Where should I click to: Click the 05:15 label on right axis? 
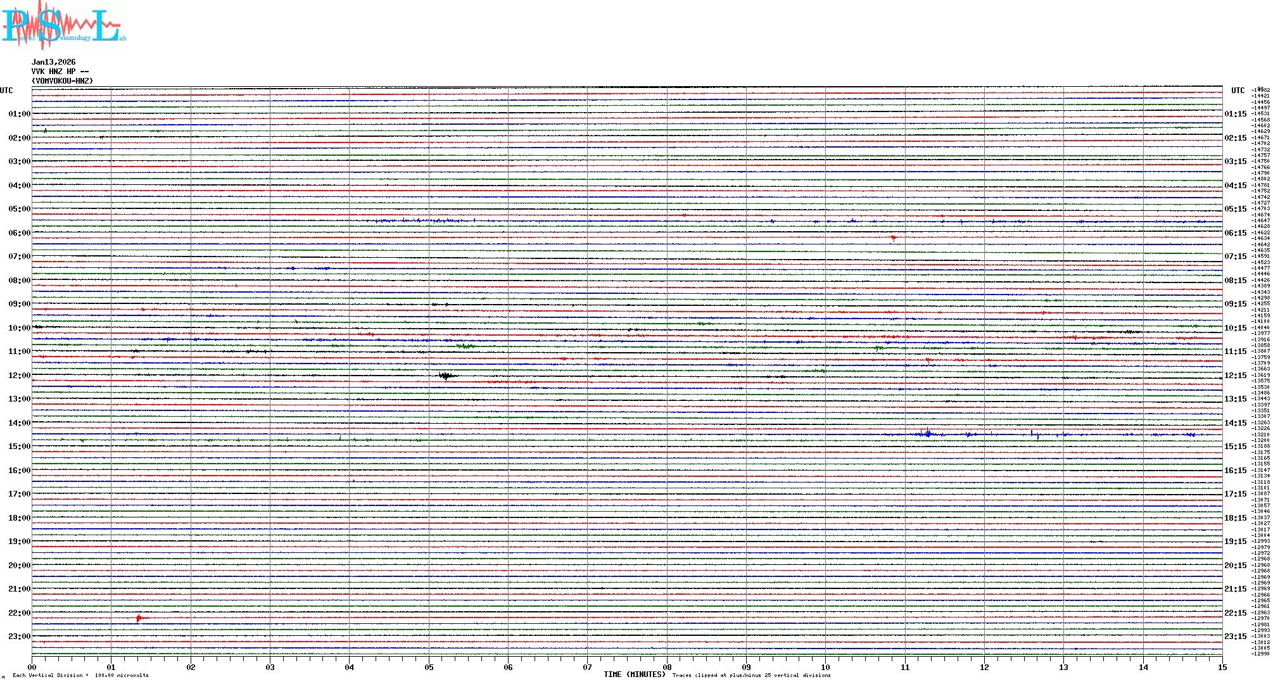tap(1235, 209)
